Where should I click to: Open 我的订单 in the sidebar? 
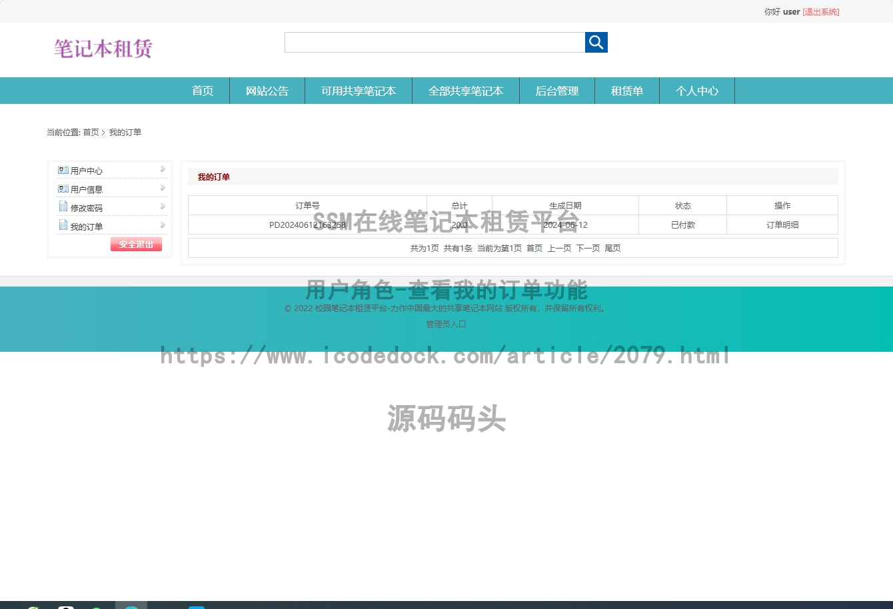tap(87, 227)
